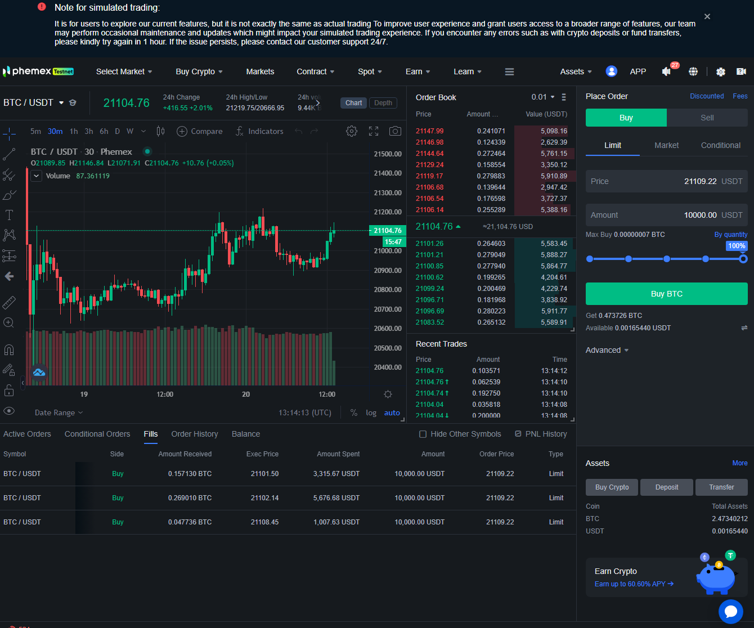
Task: Open the language globe icon
Action: pos(693,71)
